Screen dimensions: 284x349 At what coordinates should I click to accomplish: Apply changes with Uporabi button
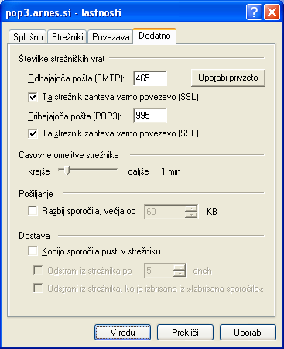248,333
